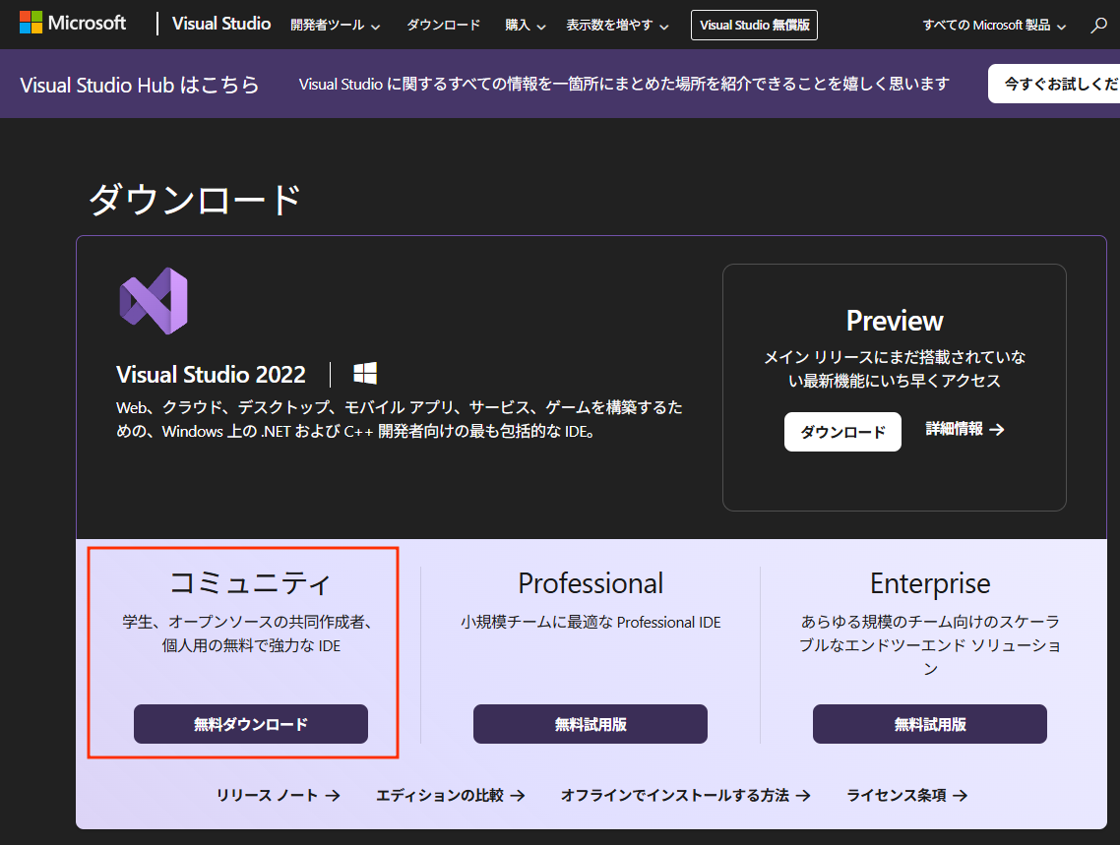Expand the 表示数を増やす menu

617,25
